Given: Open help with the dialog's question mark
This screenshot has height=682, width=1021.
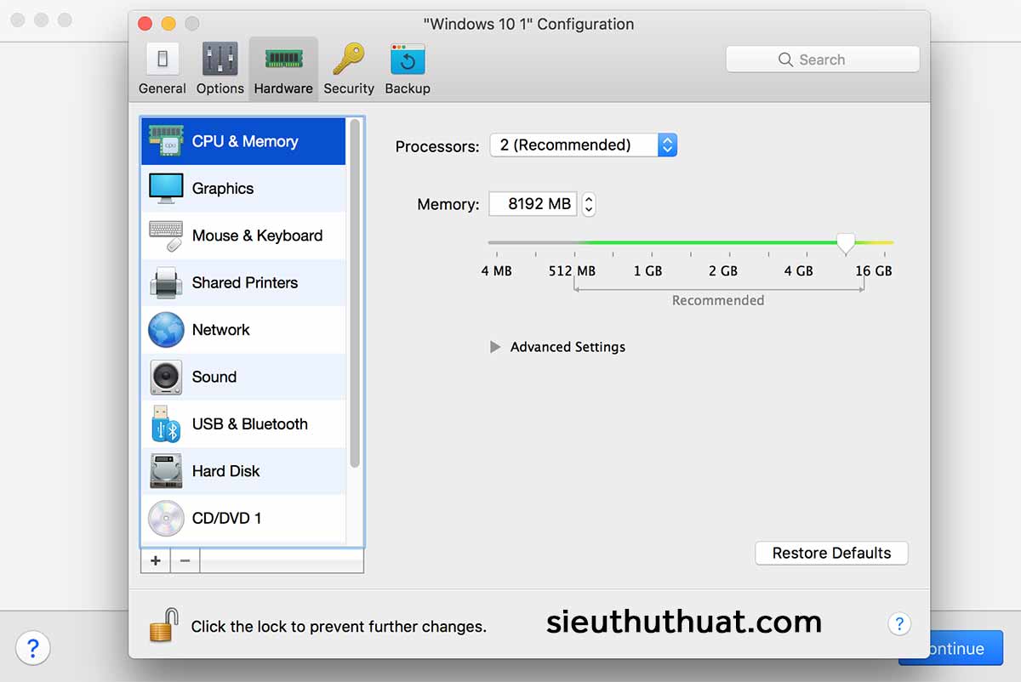Looking at the screenshot, I should pos(899,623).
